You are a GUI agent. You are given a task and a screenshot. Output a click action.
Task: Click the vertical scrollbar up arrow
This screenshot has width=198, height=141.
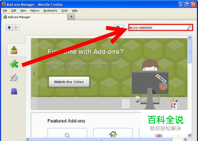click(190, 38)
